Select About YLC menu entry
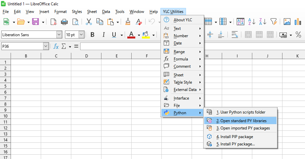Viewport: 305px width, 159px height. click(x=183, y=20)
